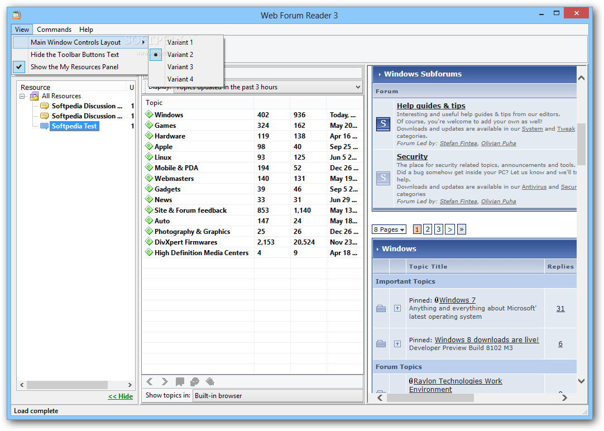Click the up-arrow icon beside Windows 7 topic

pos(397,308)
